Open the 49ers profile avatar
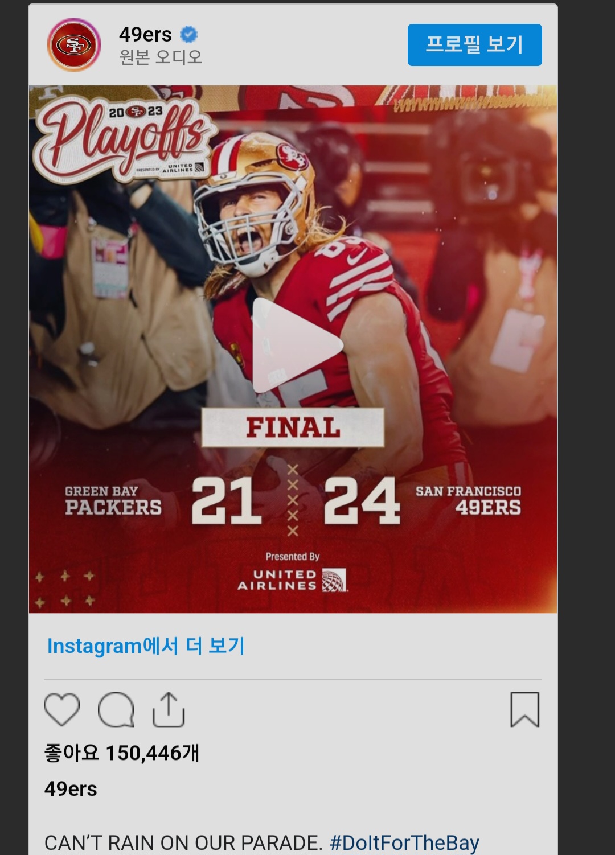The height and width of the screenshot is (855, 615). [x=74, y=45]
